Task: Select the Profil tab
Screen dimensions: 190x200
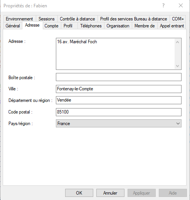Action: [x=68, y=26]
